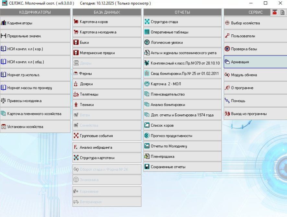Click the red telephone icon in the Сервис header
The width and height of the screenshot is (287, 217).
click(275, 12)
